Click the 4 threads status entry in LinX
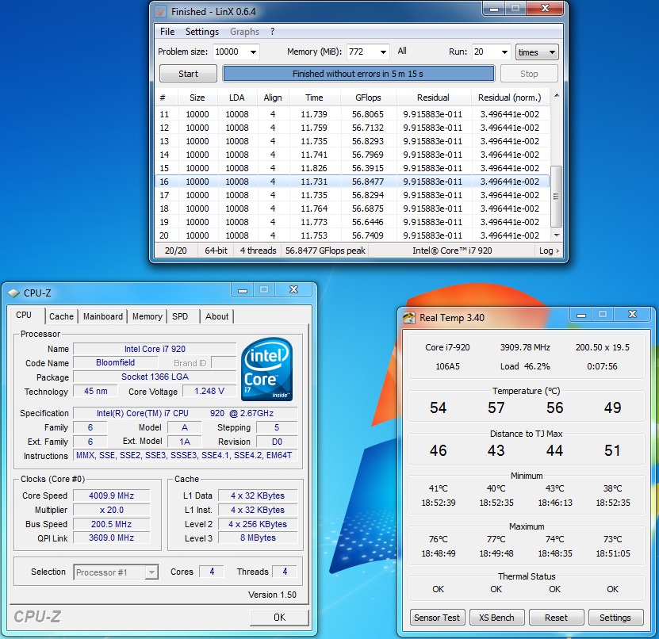This screenshot has height=639, width=659. (x=258, y=251)
